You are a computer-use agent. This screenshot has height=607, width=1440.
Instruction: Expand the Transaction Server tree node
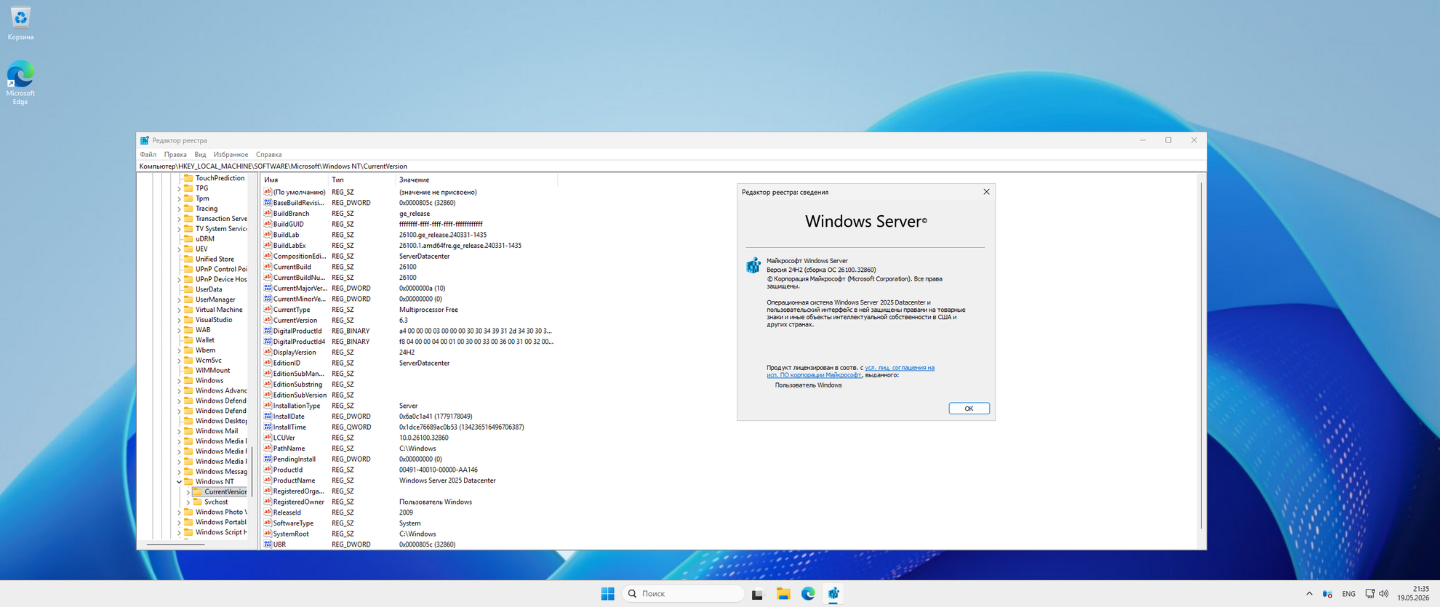[179, 219]
